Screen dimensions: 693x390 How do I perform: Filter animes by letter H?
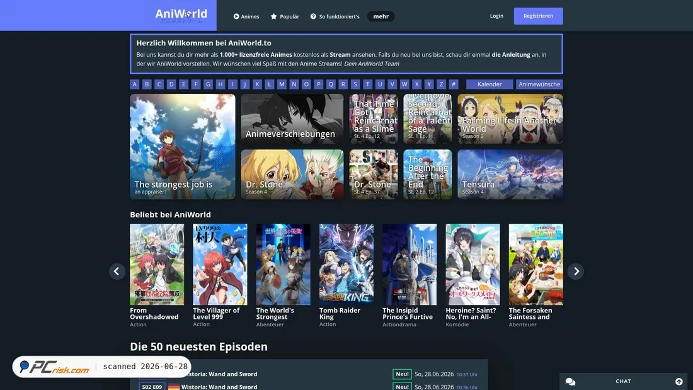pyautogui.click(x=220, y=84)
